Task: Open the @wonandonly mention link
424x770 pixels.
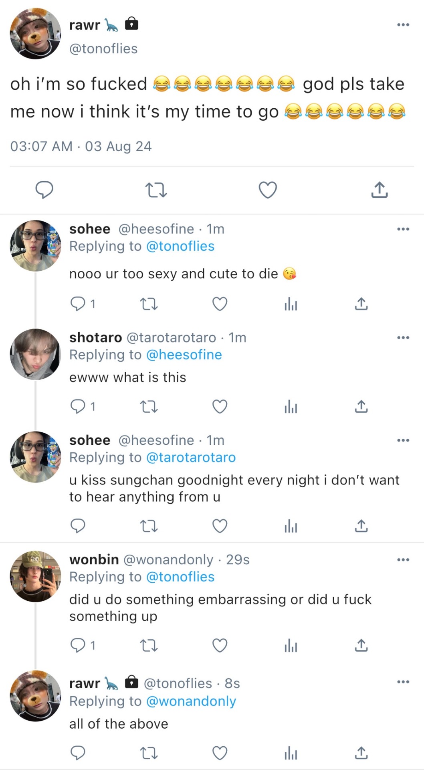Action: click(x=191, y=701)
